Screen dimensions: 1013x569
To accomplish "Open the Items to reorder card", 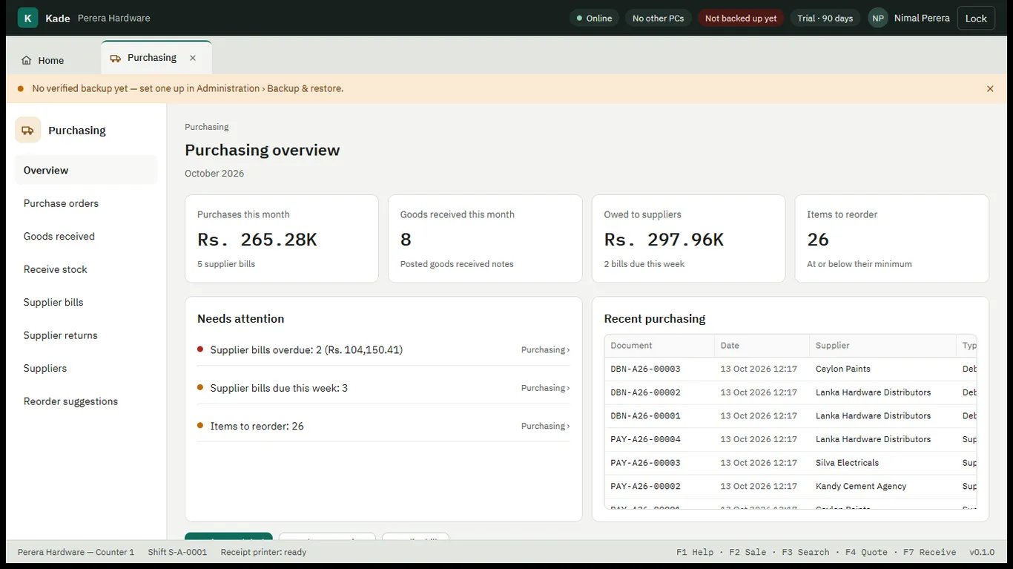I will coord(892,239).
